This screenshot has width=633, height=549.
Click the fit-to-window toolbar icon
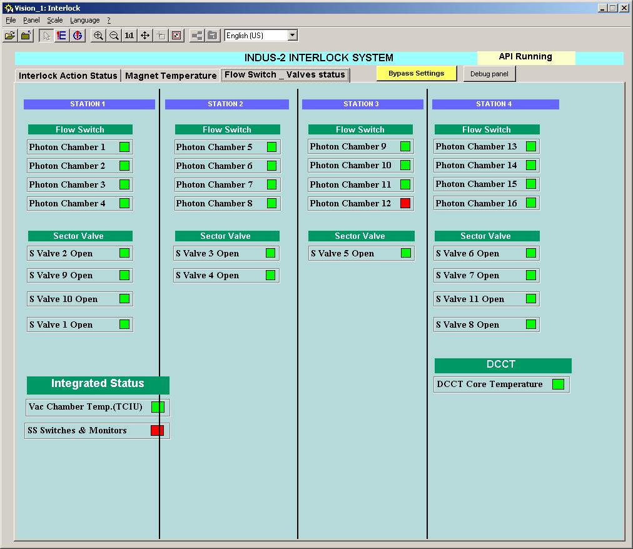point(177,36)
